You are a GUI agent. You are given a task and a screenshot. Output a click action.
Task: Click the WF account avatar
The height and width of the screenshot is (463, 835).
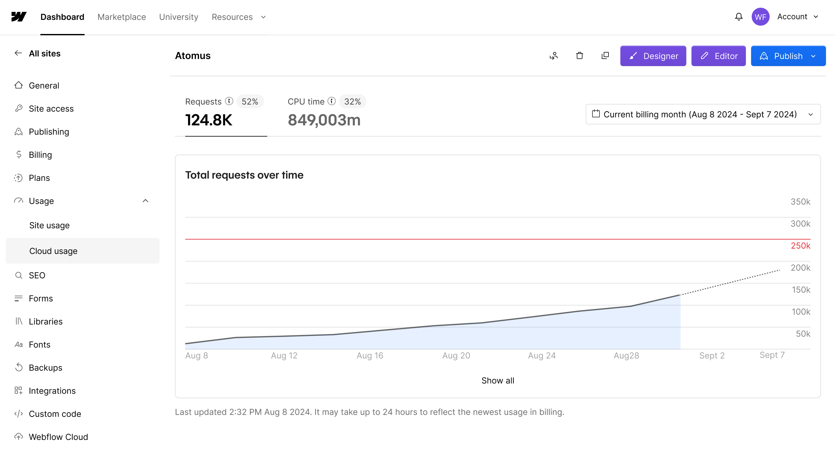click(x=760, y=17)
